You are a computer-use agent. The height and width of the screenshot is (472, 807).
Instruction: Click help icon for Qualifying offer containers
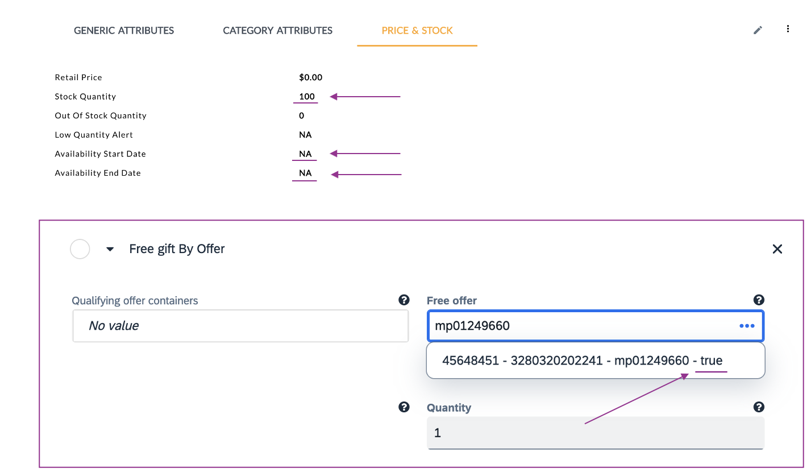point(404,300)
